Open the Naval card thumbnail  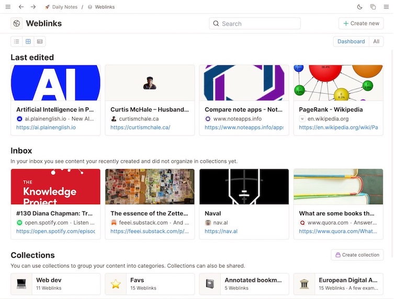[x=244, y=186]
